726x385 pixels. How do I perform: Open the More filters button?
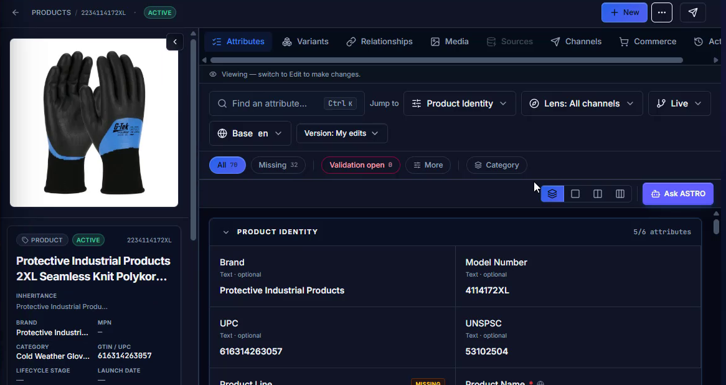tap(428, 165)
